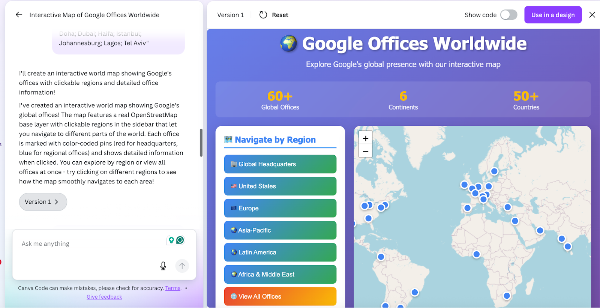Click the 60+ Global Offices stat
600x308 pixels.
click(x=280, y=100)
